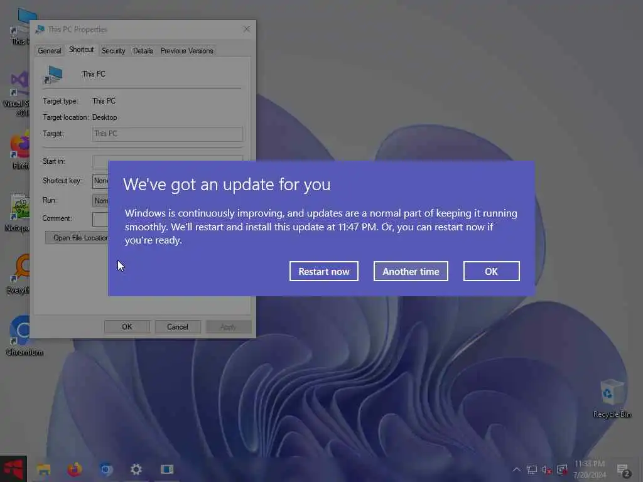Open the Start menu button on taskbar
This screenshot has height=482, width=643.
(x=13, y=469)
